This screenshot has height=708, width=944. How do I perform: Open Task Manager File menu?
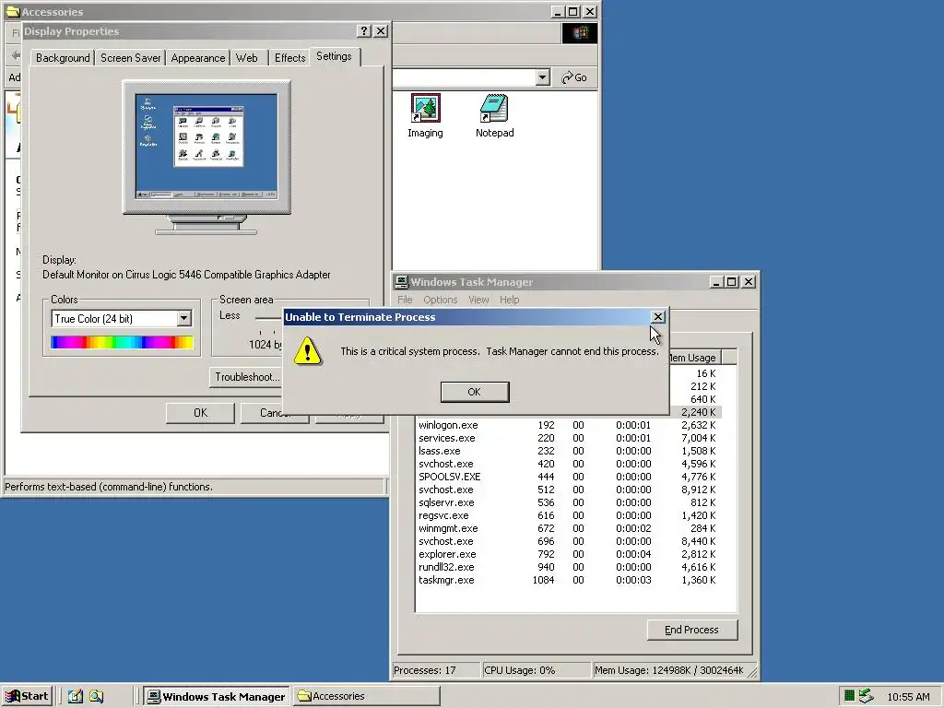[x=405, y=300]
